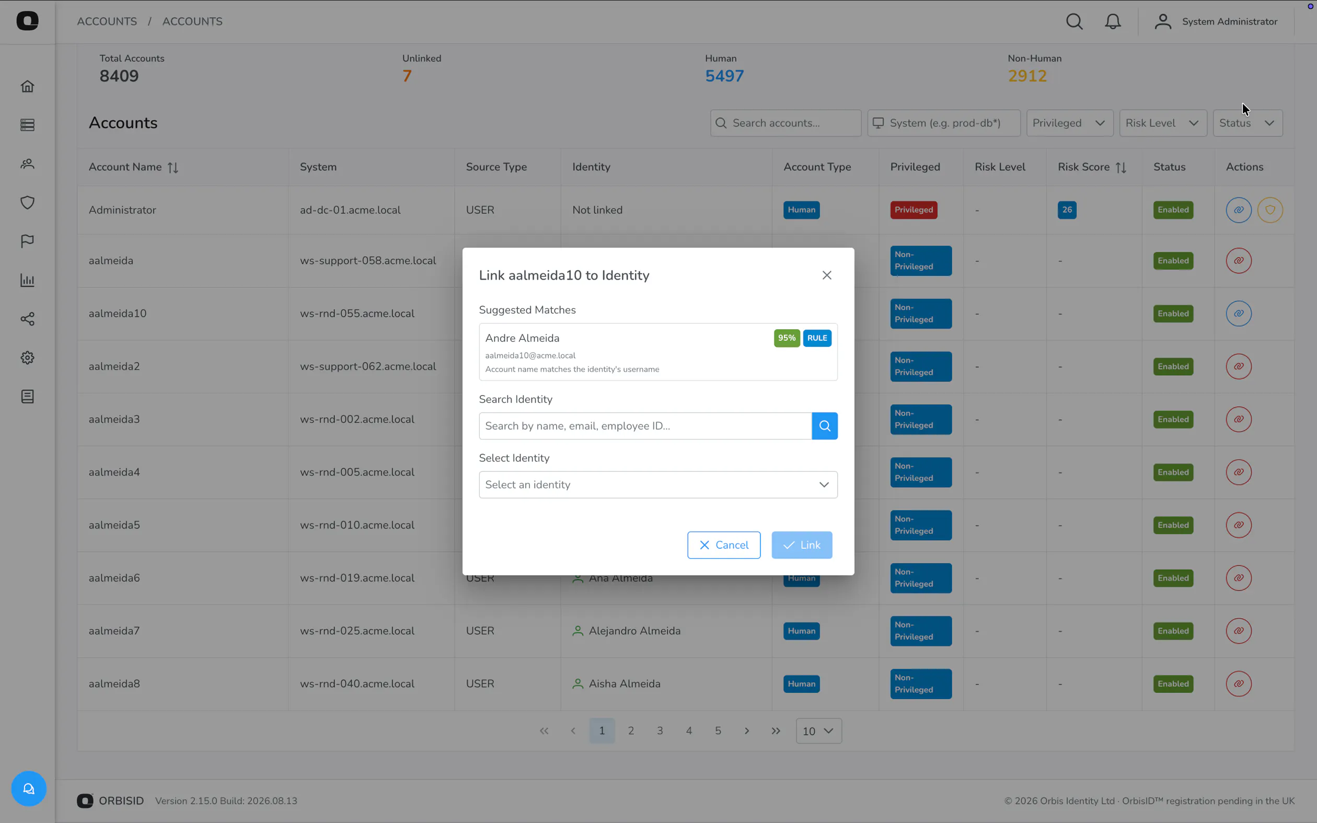Click the Link confirm button

[x=802, y=545]
